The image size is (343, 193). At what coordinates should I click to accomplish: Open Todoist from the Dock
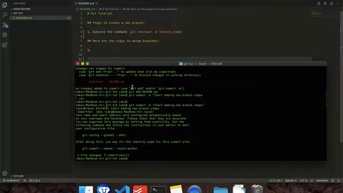[140, 189]
